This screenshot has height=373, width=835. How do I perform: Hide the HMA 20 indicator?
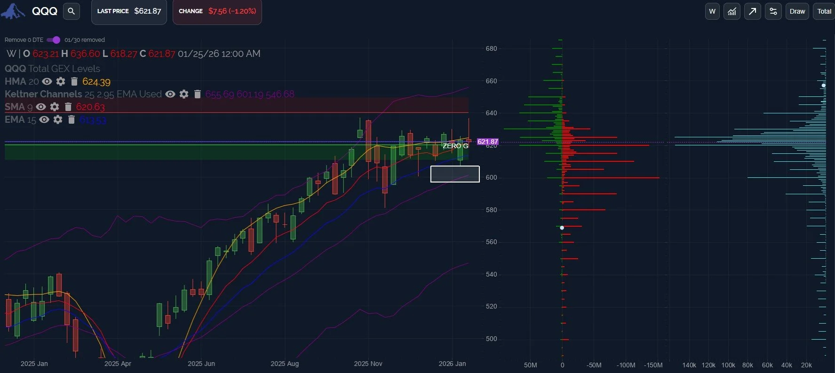47,81
